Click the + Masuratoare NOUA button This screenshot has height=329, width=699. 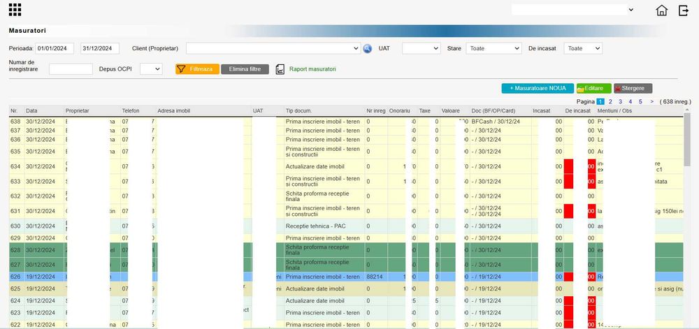pos(537,88)
